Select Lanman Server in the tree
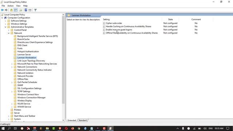The width and height of the screenshot is (233, 131). click(24, 55)
